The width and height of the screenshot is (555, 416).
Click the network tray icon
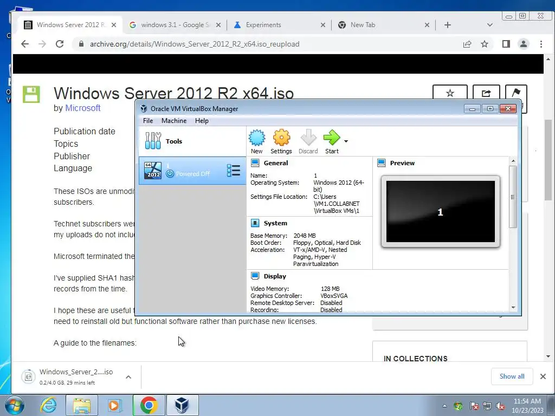487,406
